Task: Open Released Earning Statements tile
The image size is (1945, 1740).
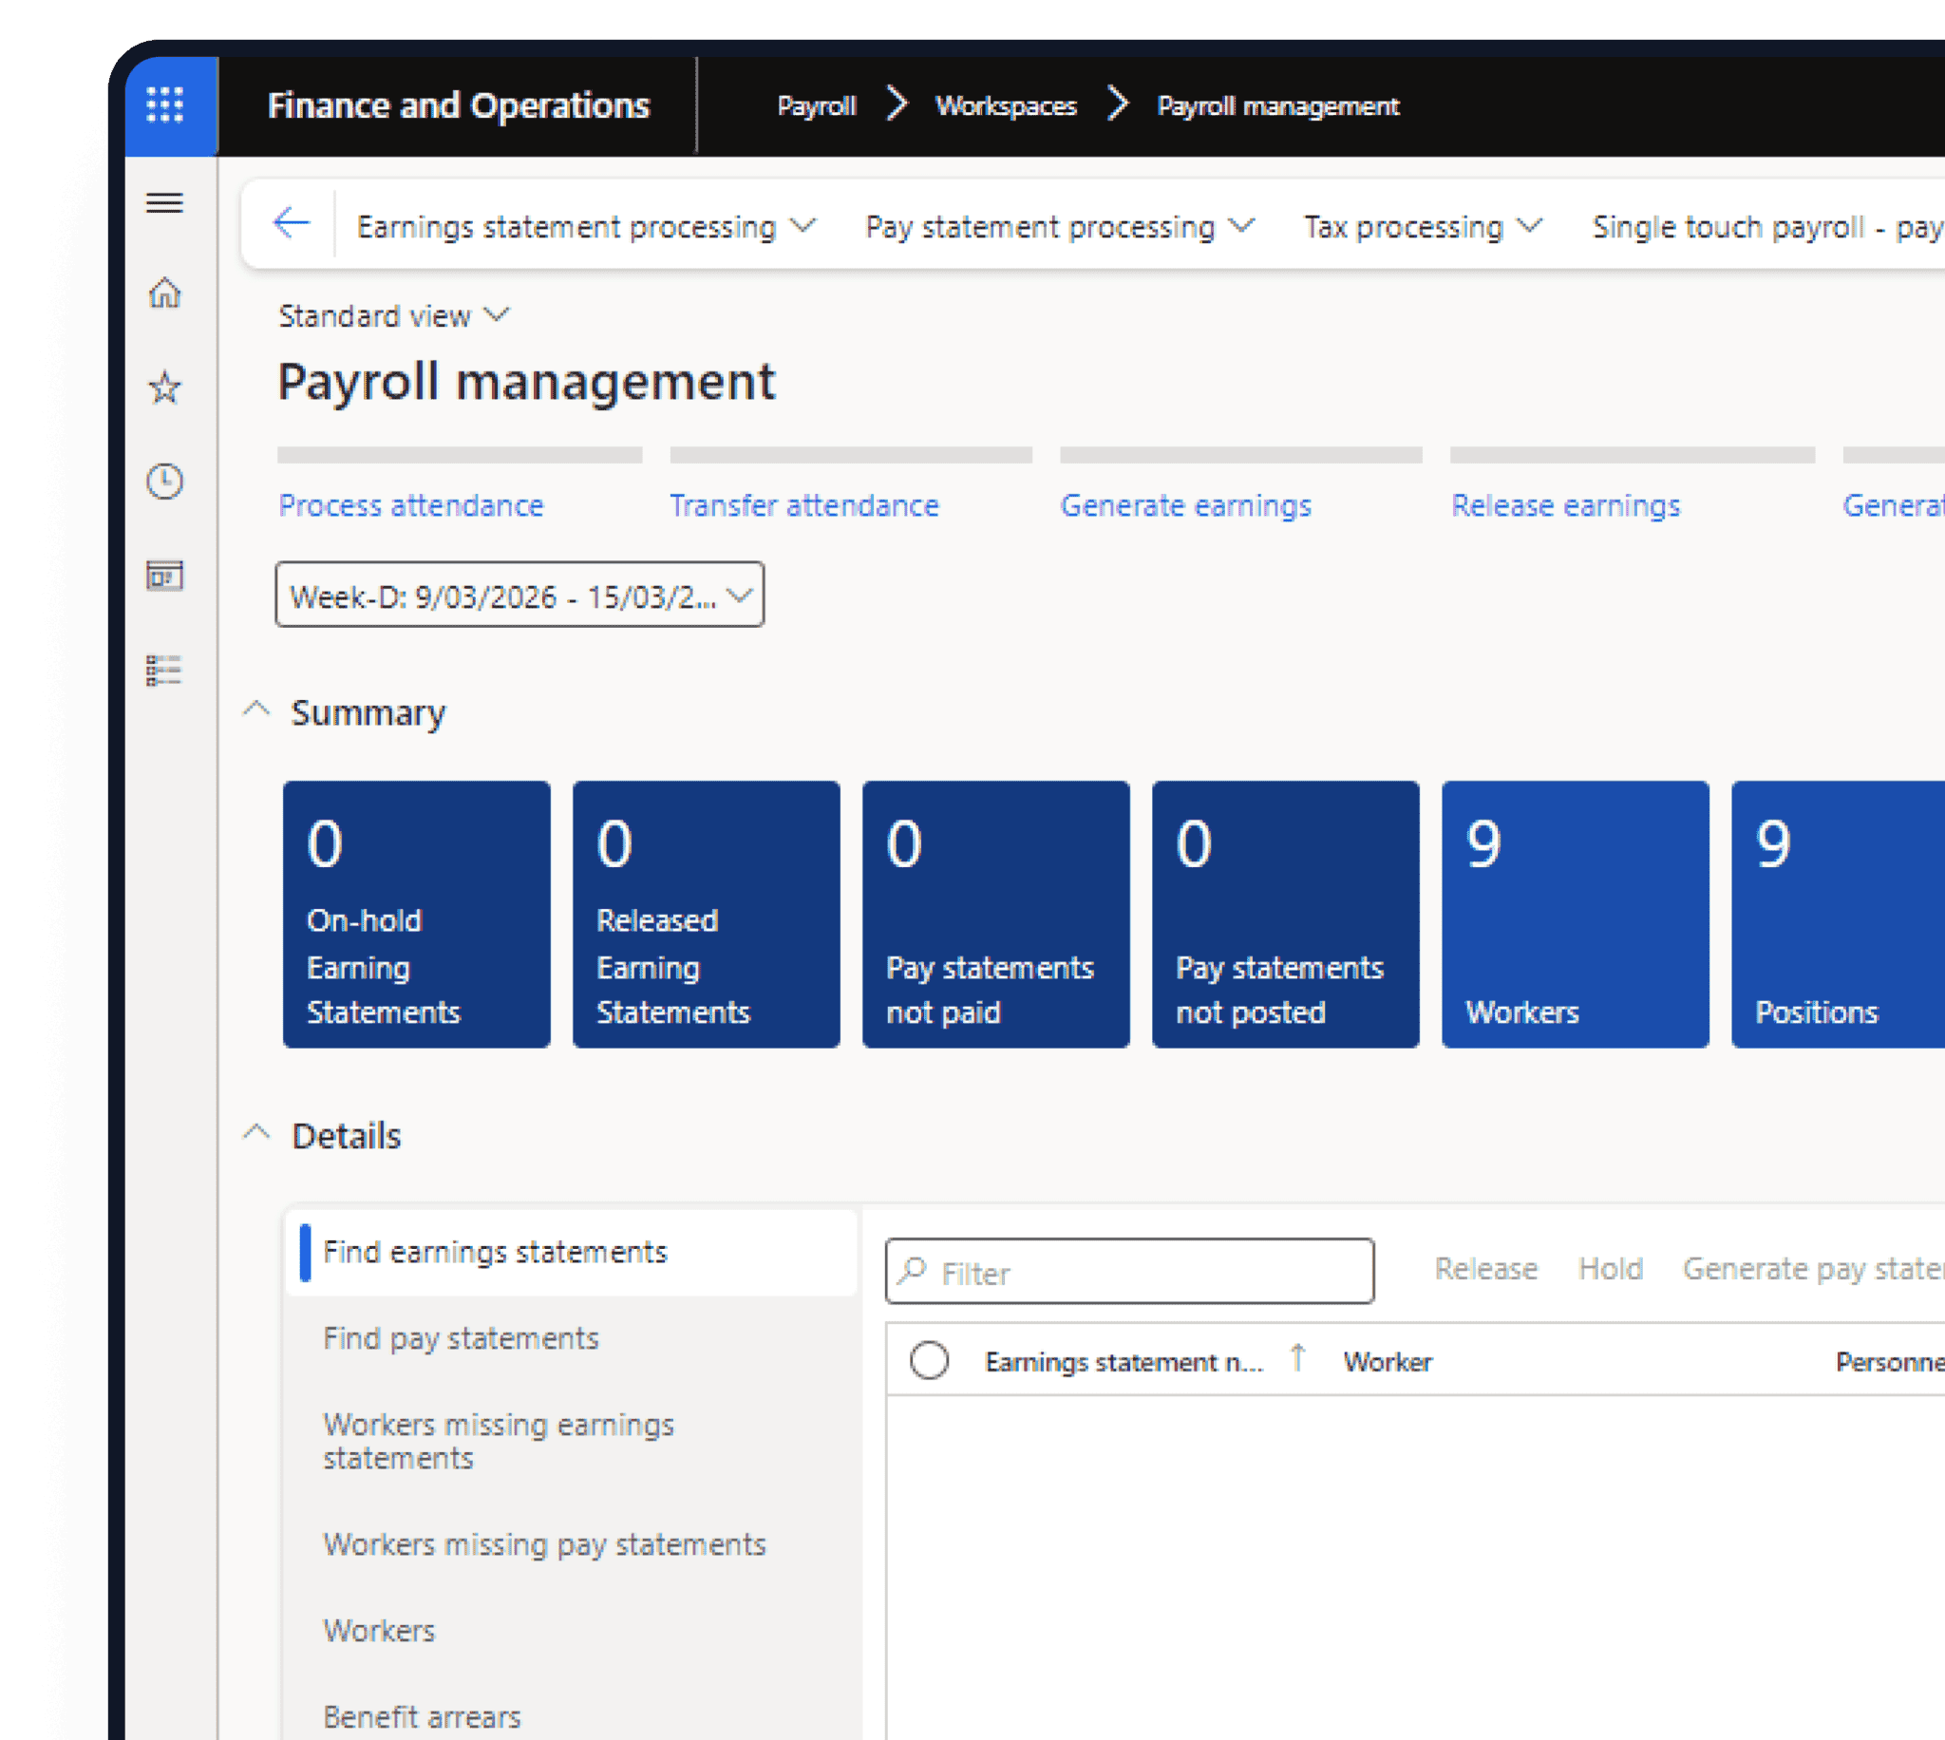Action: (707, 915)
